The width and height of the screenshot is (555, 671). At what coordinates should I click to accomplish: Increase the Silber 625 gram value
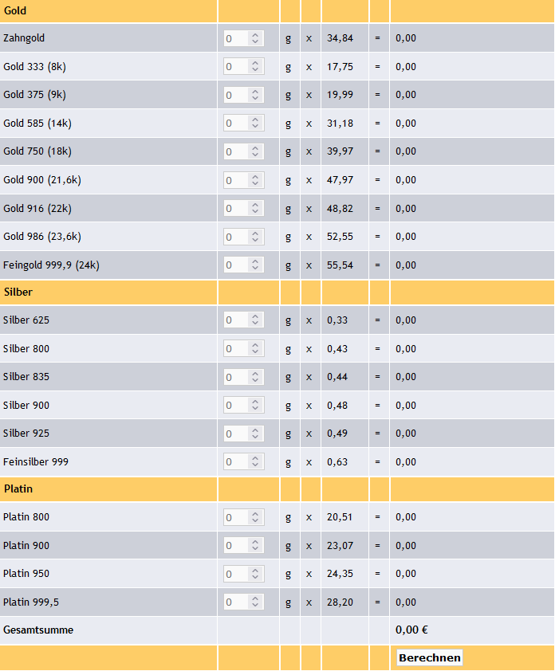[x=255, y=317]
